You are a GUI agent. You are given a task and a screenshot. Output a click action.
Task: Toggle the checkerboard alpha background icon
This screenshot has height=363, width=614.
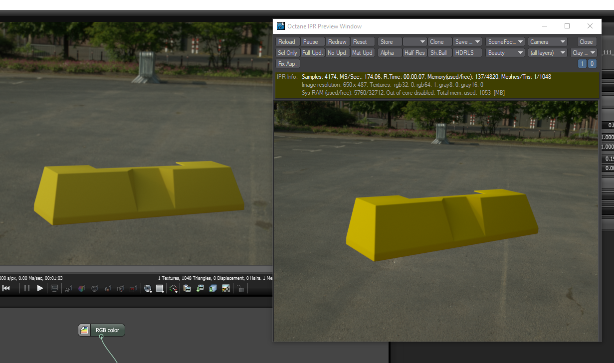pyautogui.click(x=226, y=288)
